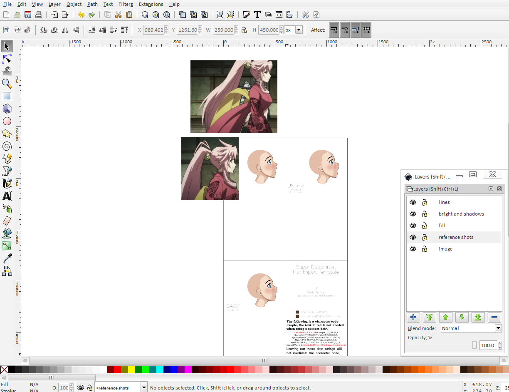
Task: Select the Node edit tool
Action: (x=7, y=58)
